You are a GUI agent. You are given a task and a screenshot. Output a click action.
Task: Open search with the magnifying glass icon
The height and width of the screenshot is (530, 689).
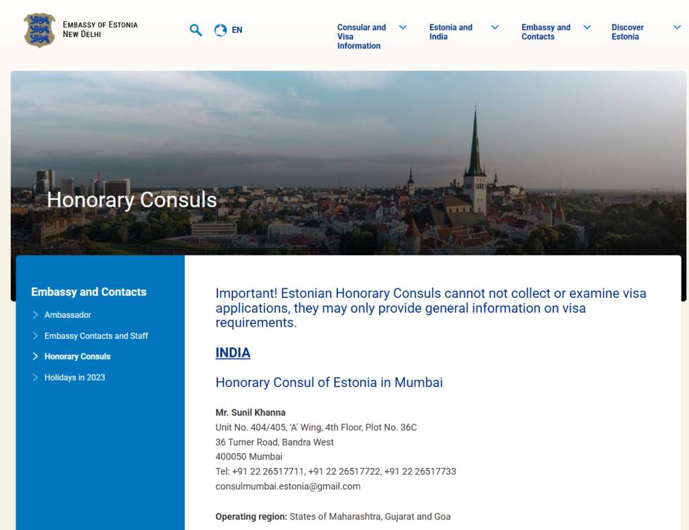point(196,30)
